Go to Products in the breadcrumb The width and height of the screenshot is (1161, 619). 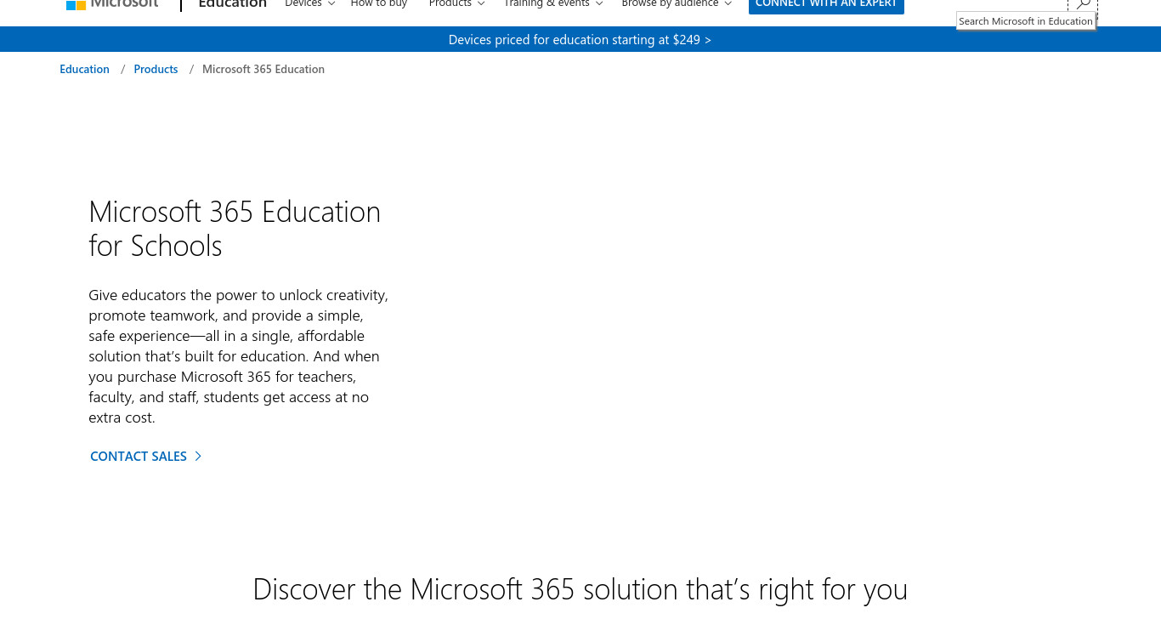[x=156, y=70]
